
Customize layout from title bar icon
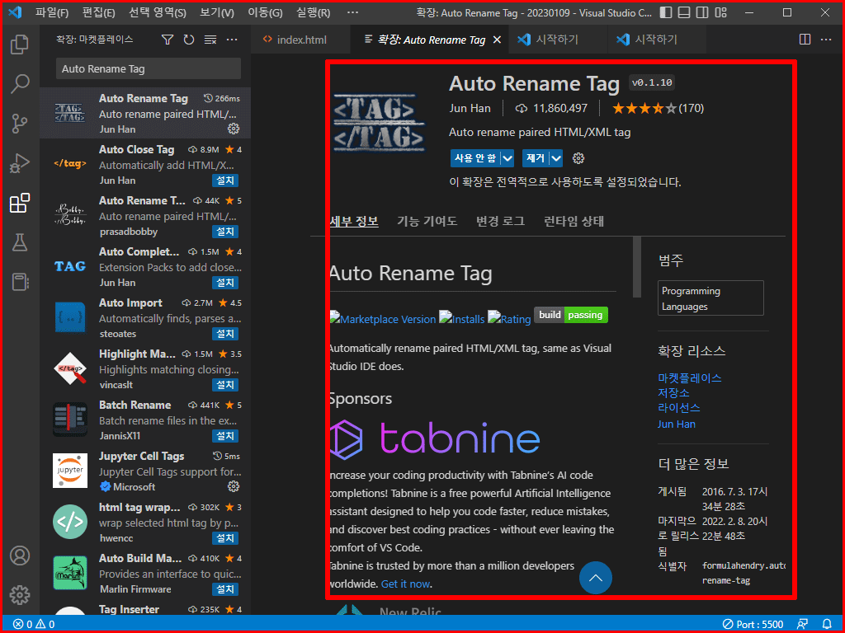click(720, 12)
